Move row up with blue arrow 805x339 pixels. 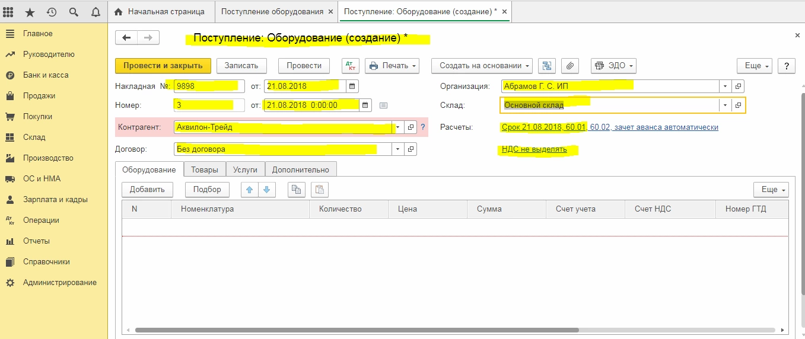249,190
